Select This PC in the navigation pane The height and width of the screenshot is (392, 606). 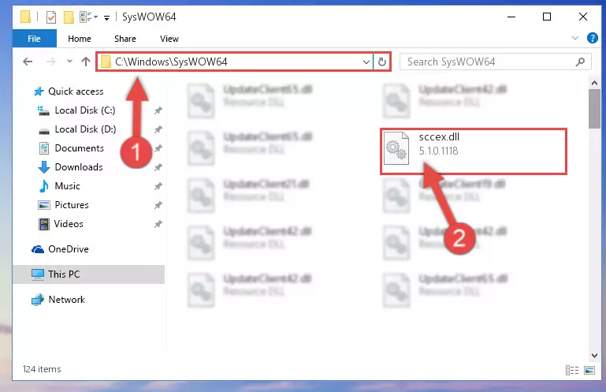(90, 274)
